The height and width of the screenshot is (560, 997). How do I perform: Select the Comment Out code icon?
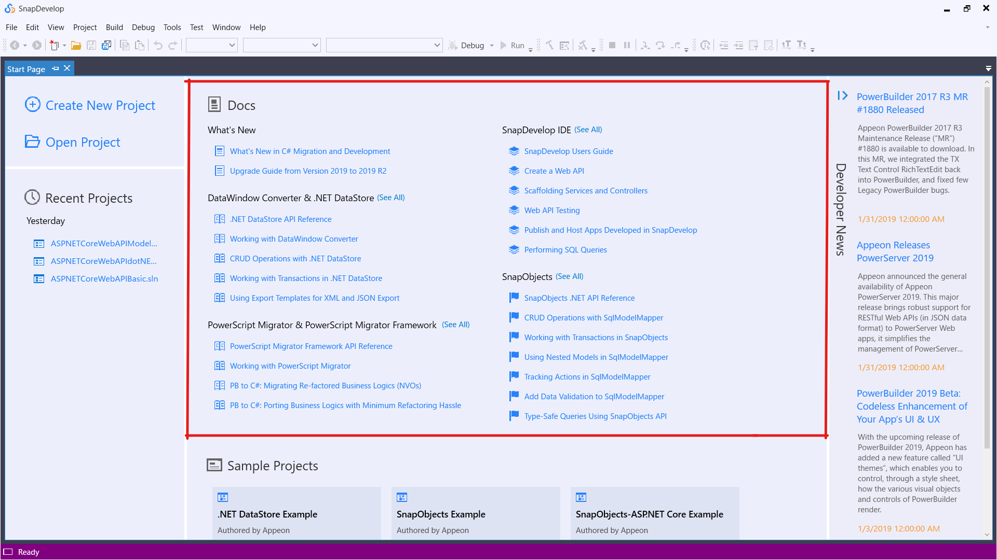click(x=753, y=45)
